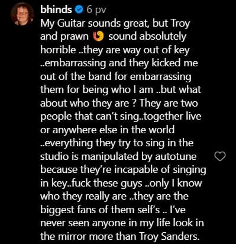The width and height of the screenshot is (236, 244).
Task: Like the comment with the heart icon
Action: 219,157
